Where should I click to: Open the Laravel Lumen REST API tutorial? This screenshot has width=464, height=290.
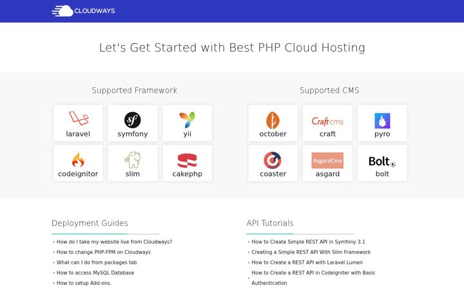point(307,262)
